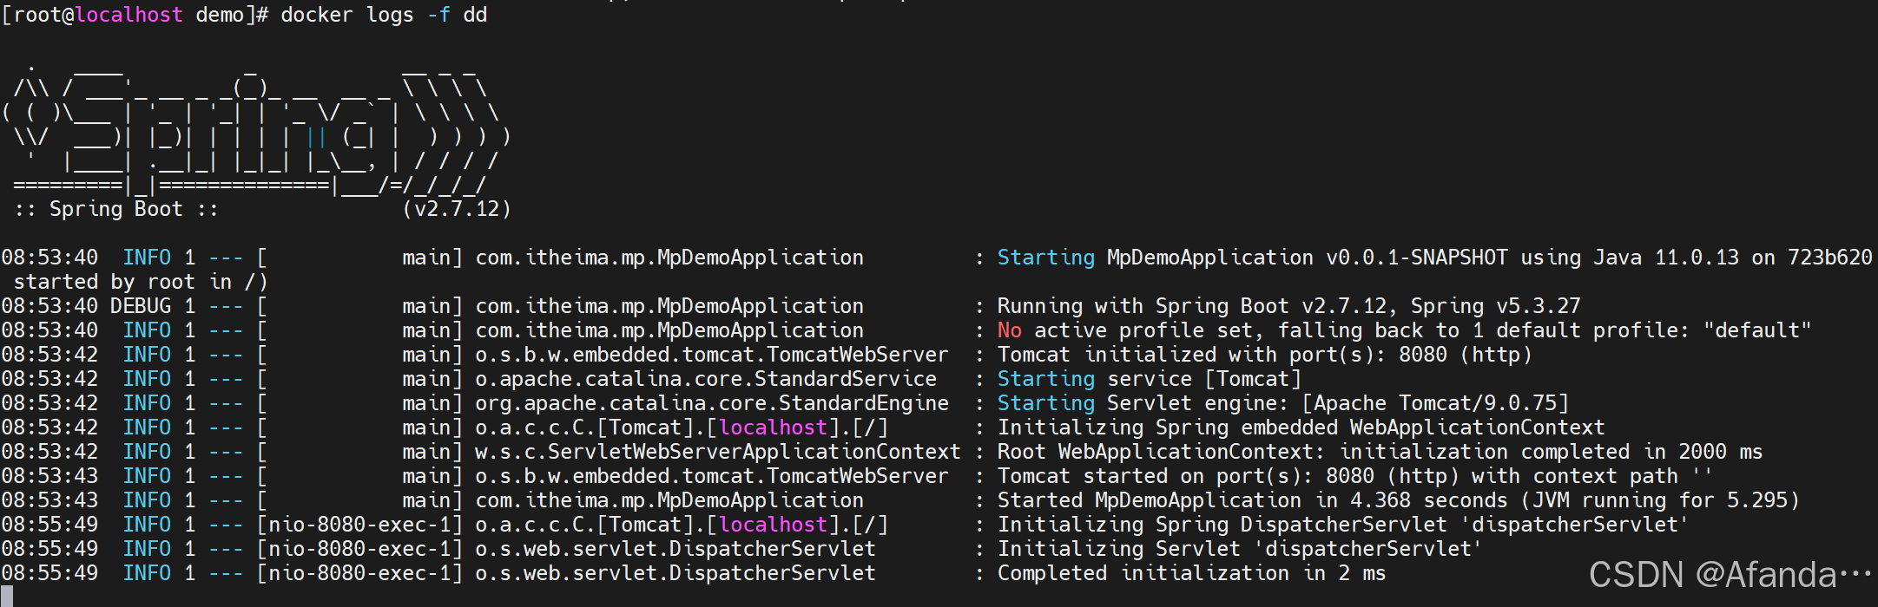Click the DEBUG log level label
Viewport: 1878px width, 607px height.
141,306
